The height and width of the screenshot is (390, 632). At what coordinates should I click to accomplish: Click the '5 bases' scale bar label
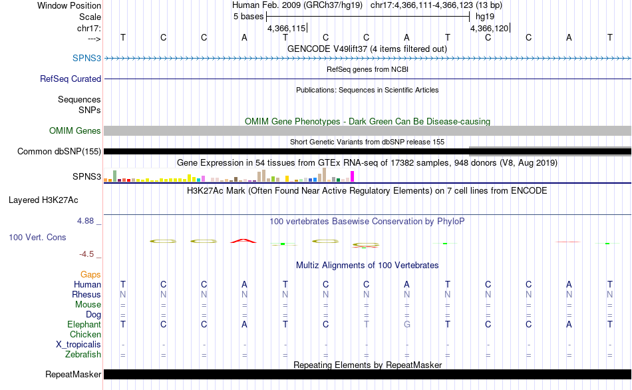point(248,17)
